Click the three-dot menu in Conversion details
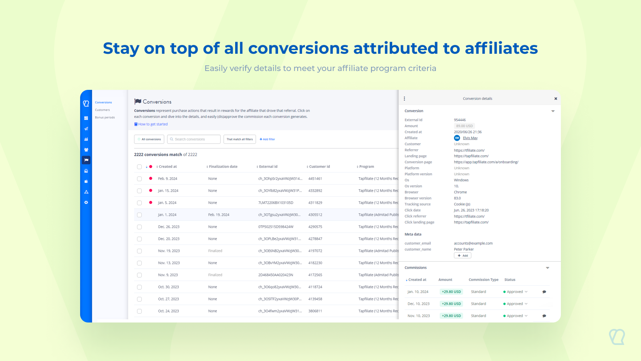 404,99
